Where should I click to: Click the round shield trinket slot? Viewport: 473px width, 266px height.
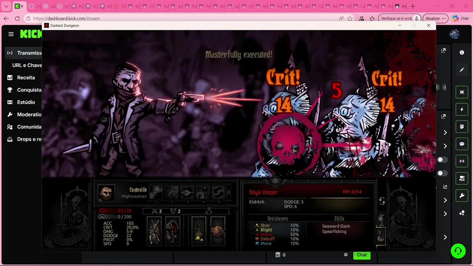click(x=218, y=231)
